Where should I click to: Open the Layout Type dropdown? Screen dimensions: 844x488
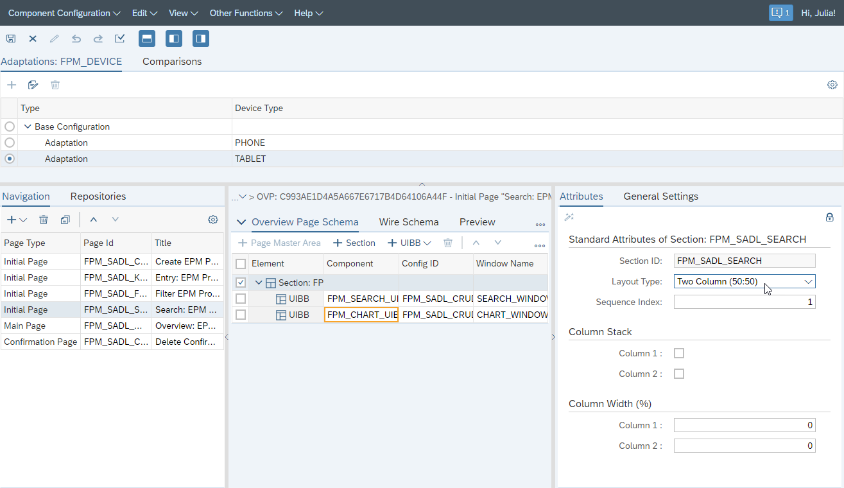(807, 281)
